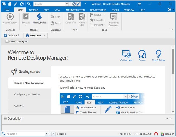This screenshot has height=137, width=176.
Task: Switch to the REFACTORING ribbon tab
Action: (98, 10)
